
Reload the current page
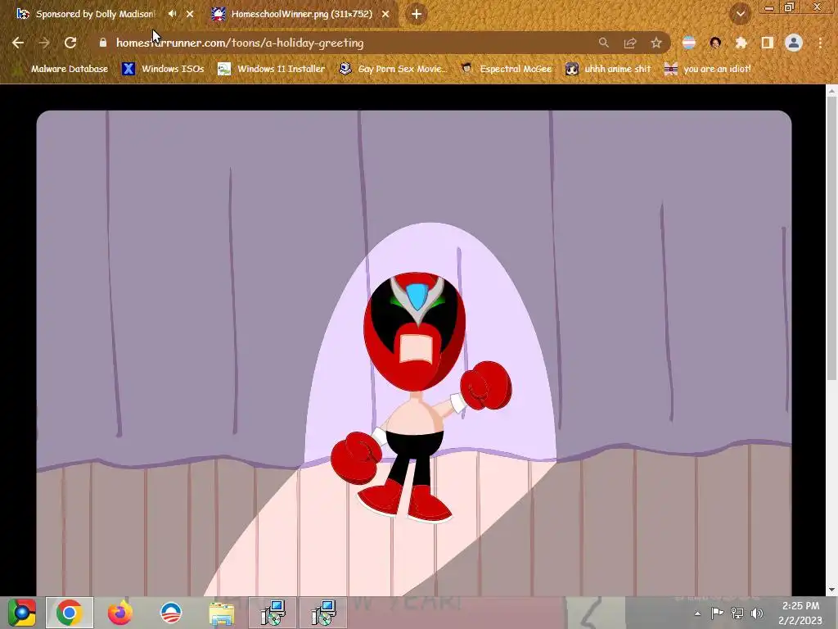pyautogui.click(x=70, y=43)
